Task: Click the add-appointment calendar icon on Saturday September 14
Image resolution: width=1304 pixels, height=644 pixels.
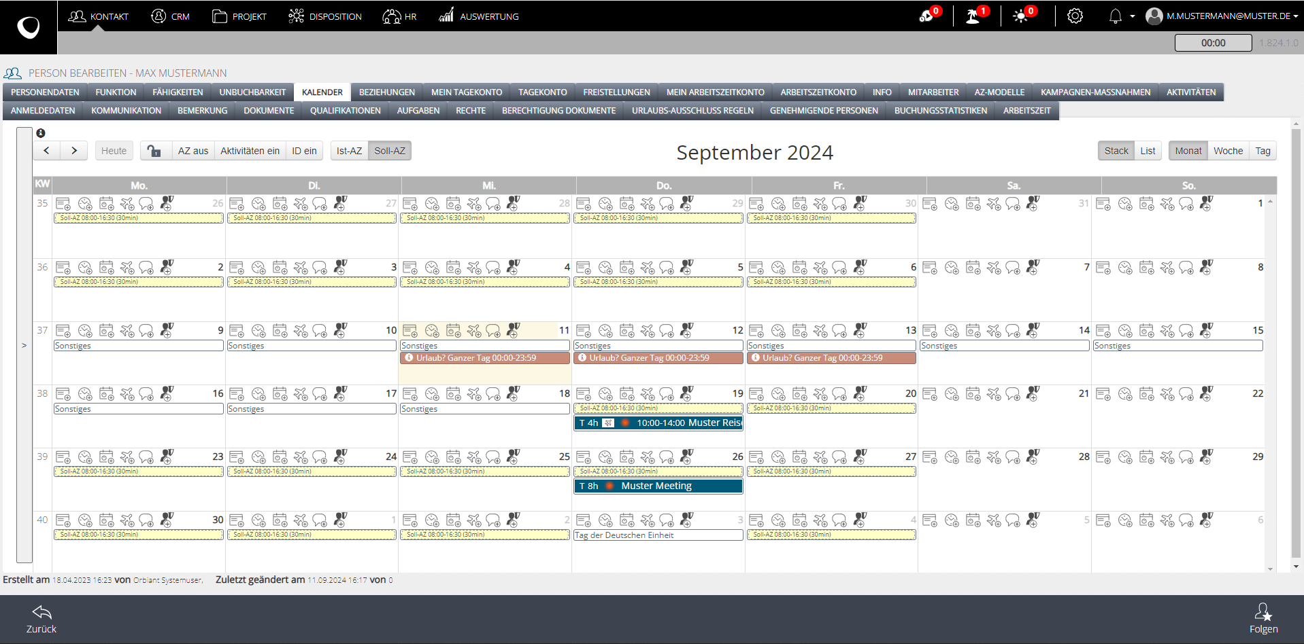Action: (973, 331)
